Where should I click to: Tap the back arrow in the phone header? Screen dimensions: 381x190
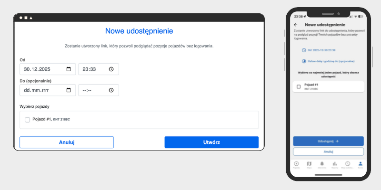[x=296, y=24]
